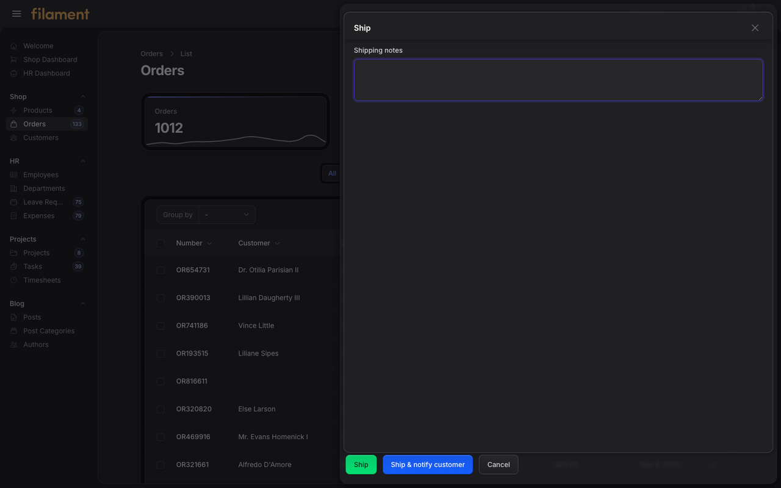The height and width of the screenshot is (488, 781).
Task: Click the Post Categories folder icon
Action: 14,331
